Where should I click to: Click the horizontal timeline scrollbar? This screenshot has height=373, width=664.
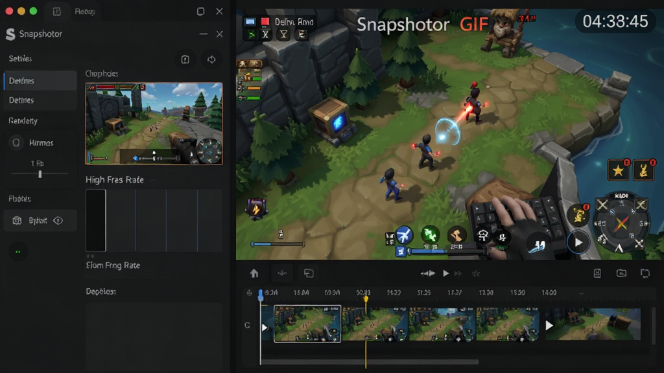tap(369, 362)
